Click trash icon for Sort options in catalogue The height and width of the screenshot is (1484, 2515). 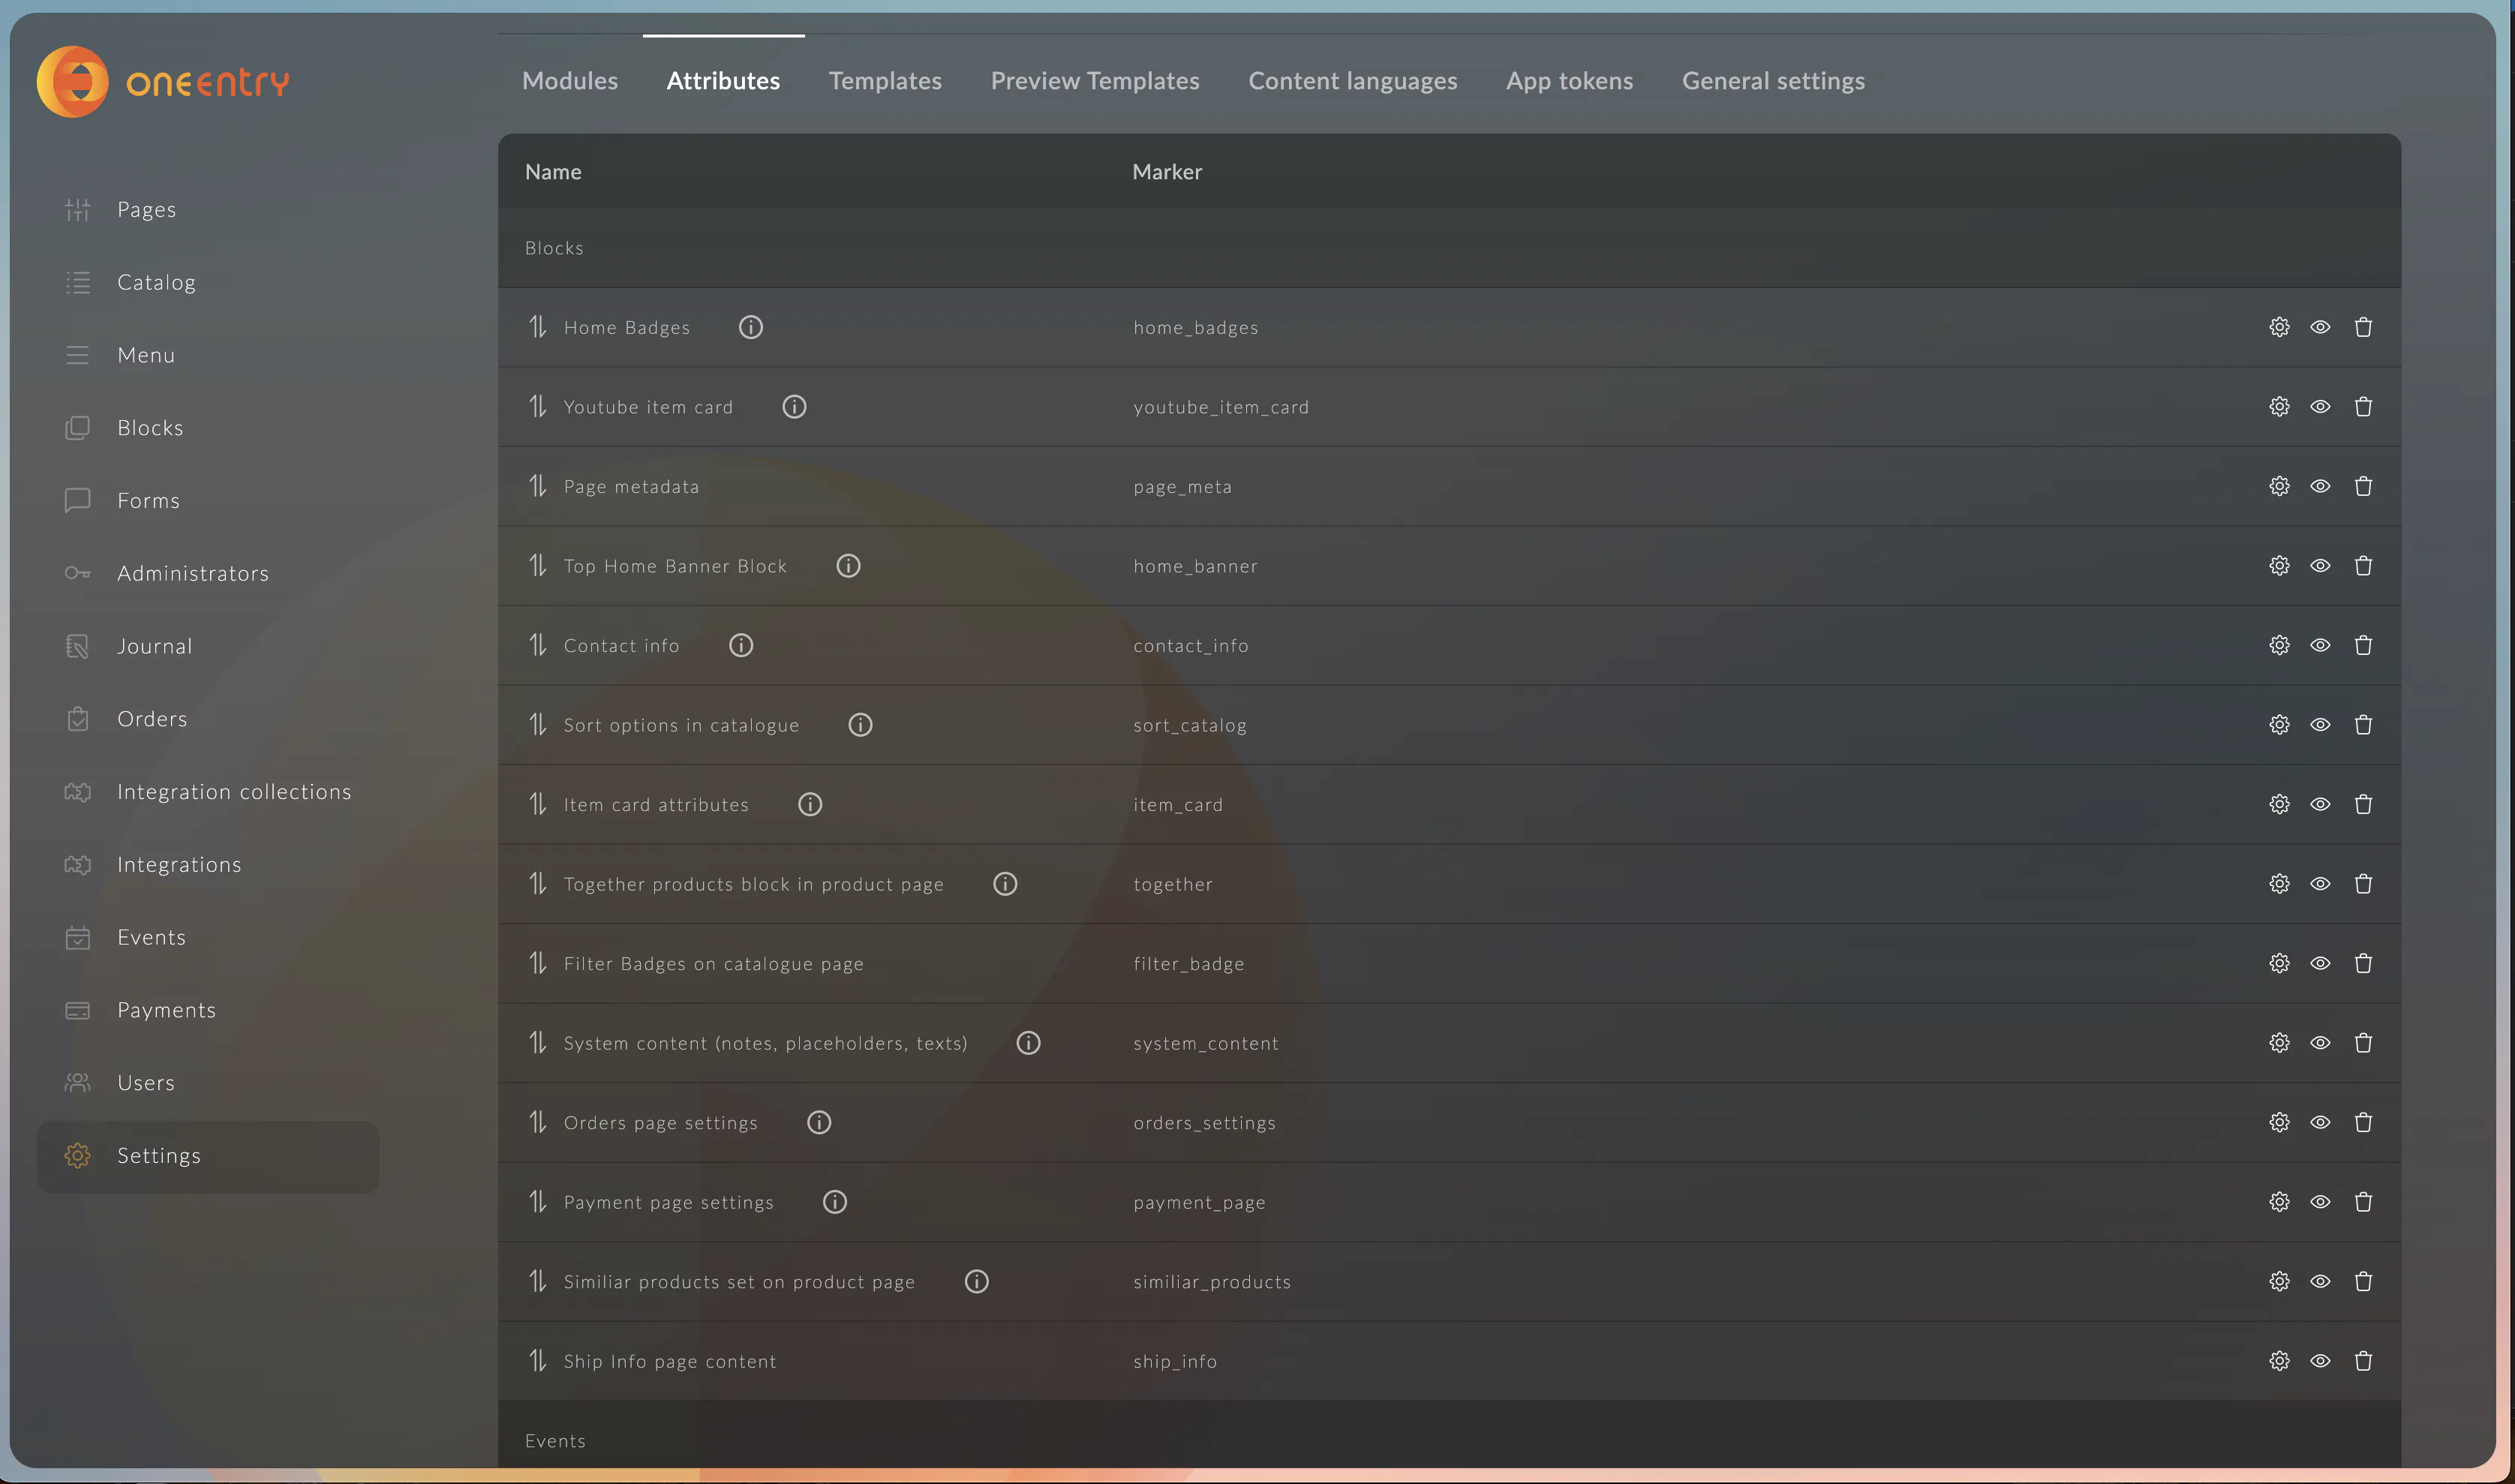[x=2363, y=725]
